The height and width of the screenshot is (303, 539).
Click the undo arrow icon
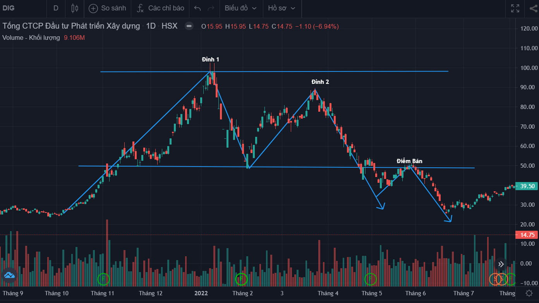(x=197, y=8)
